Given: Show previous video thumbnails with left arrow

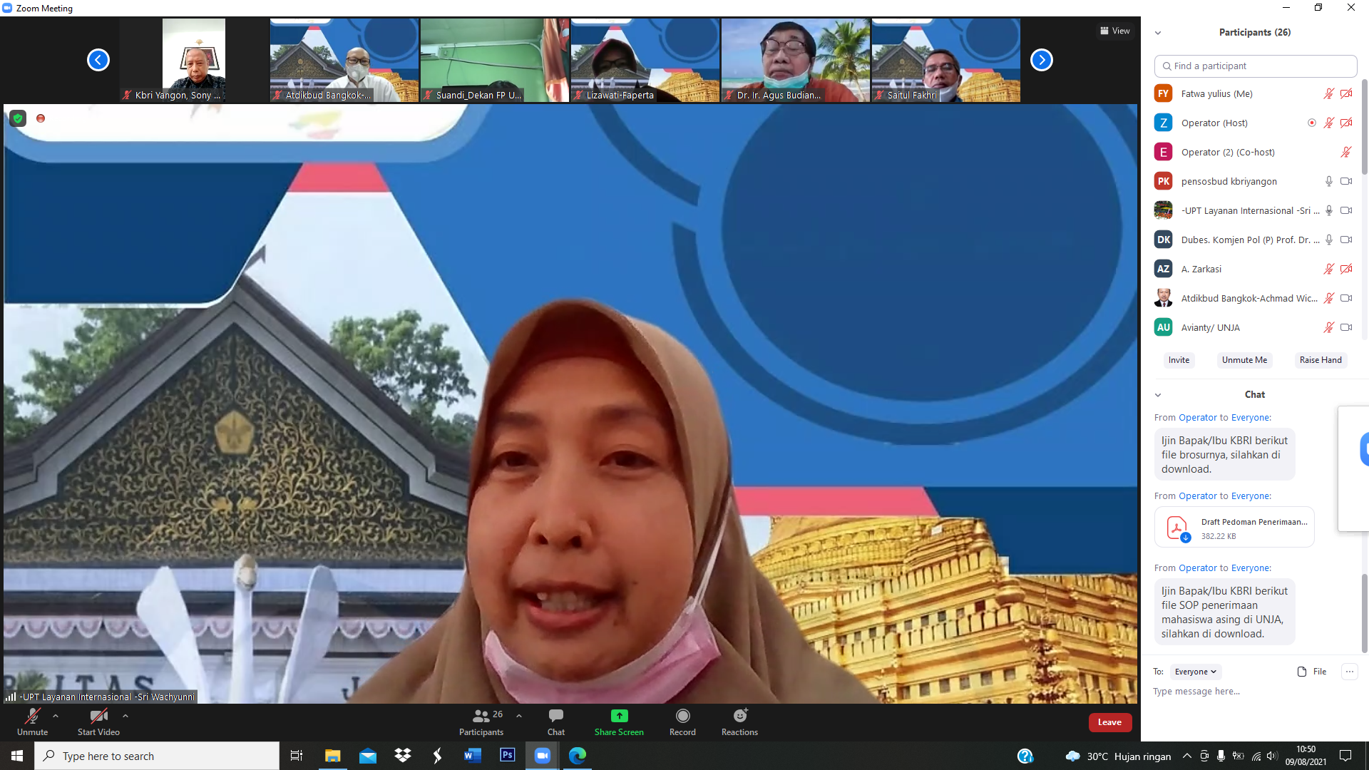Looking at the screenshot, I should pyautogui.click(x=98, y=60).
